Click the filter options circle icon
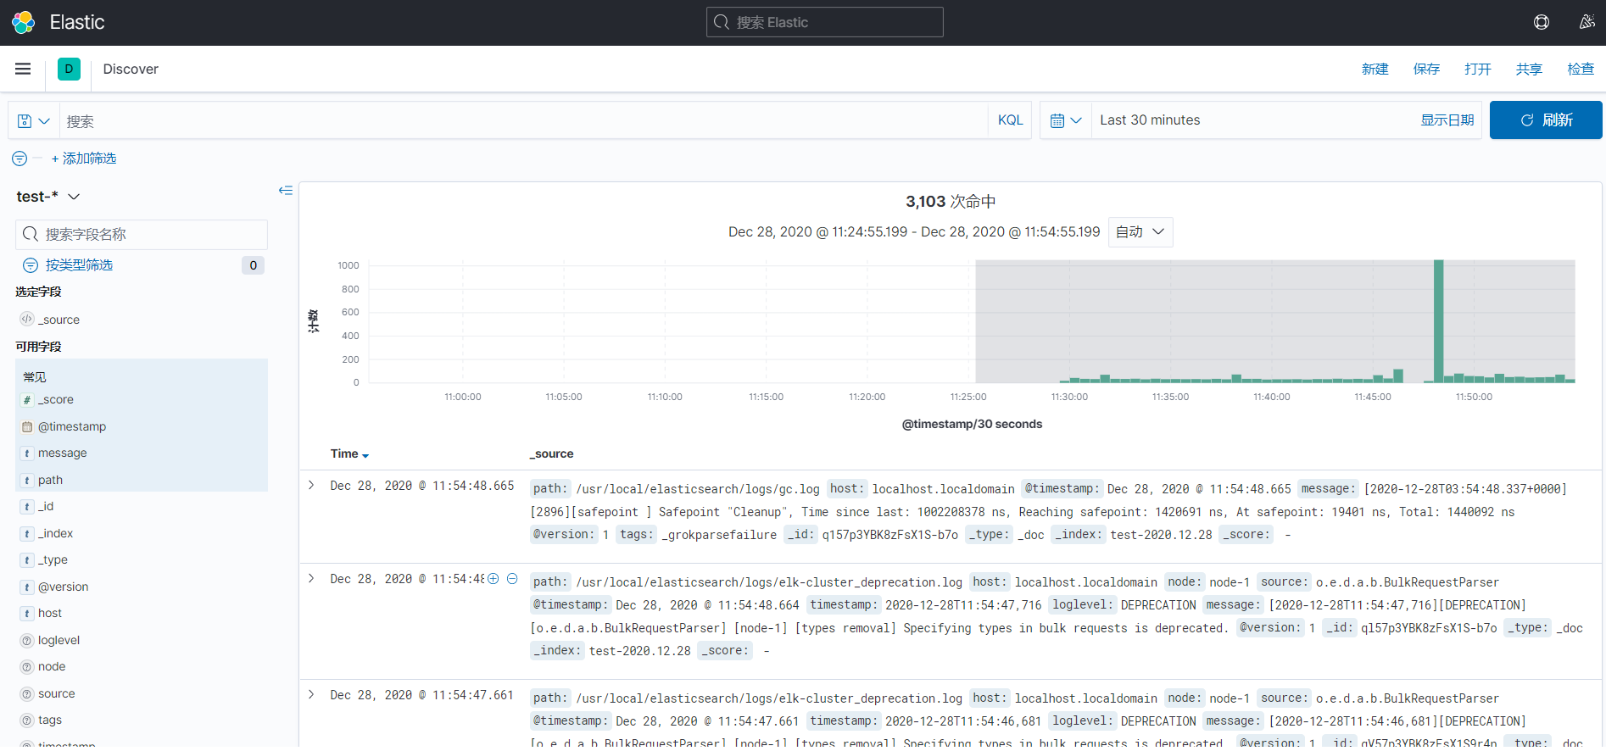The height and width of the screenshot is (751, 1606). coord(20,159)
